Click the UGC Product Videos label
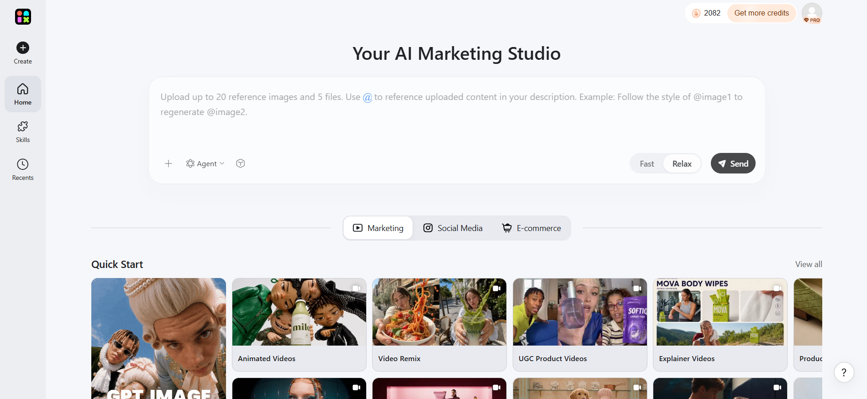Viewport: 867px width, 399px height. [553, 359]
